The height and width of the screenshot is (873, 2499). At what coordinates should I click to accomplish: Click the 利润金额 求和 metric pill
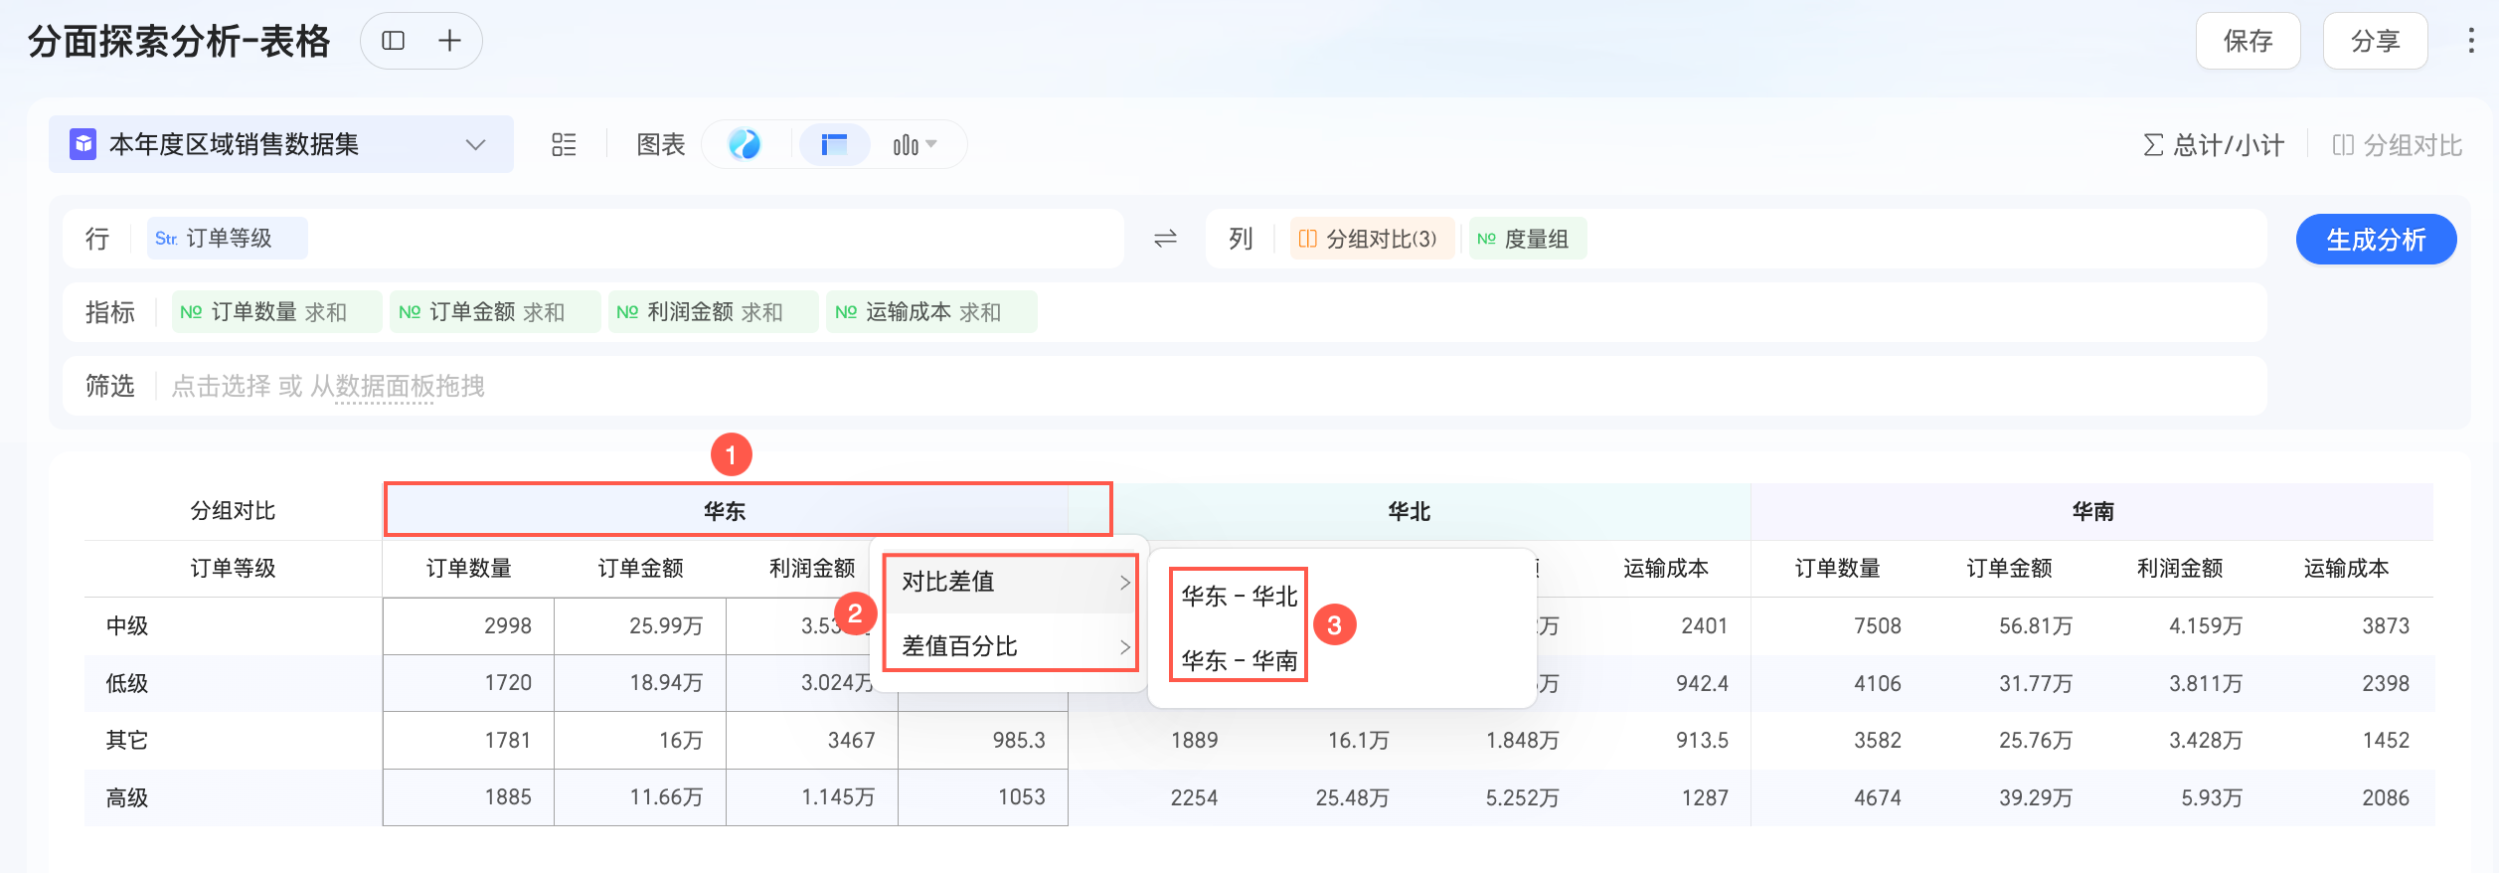(x=714, y=312)
